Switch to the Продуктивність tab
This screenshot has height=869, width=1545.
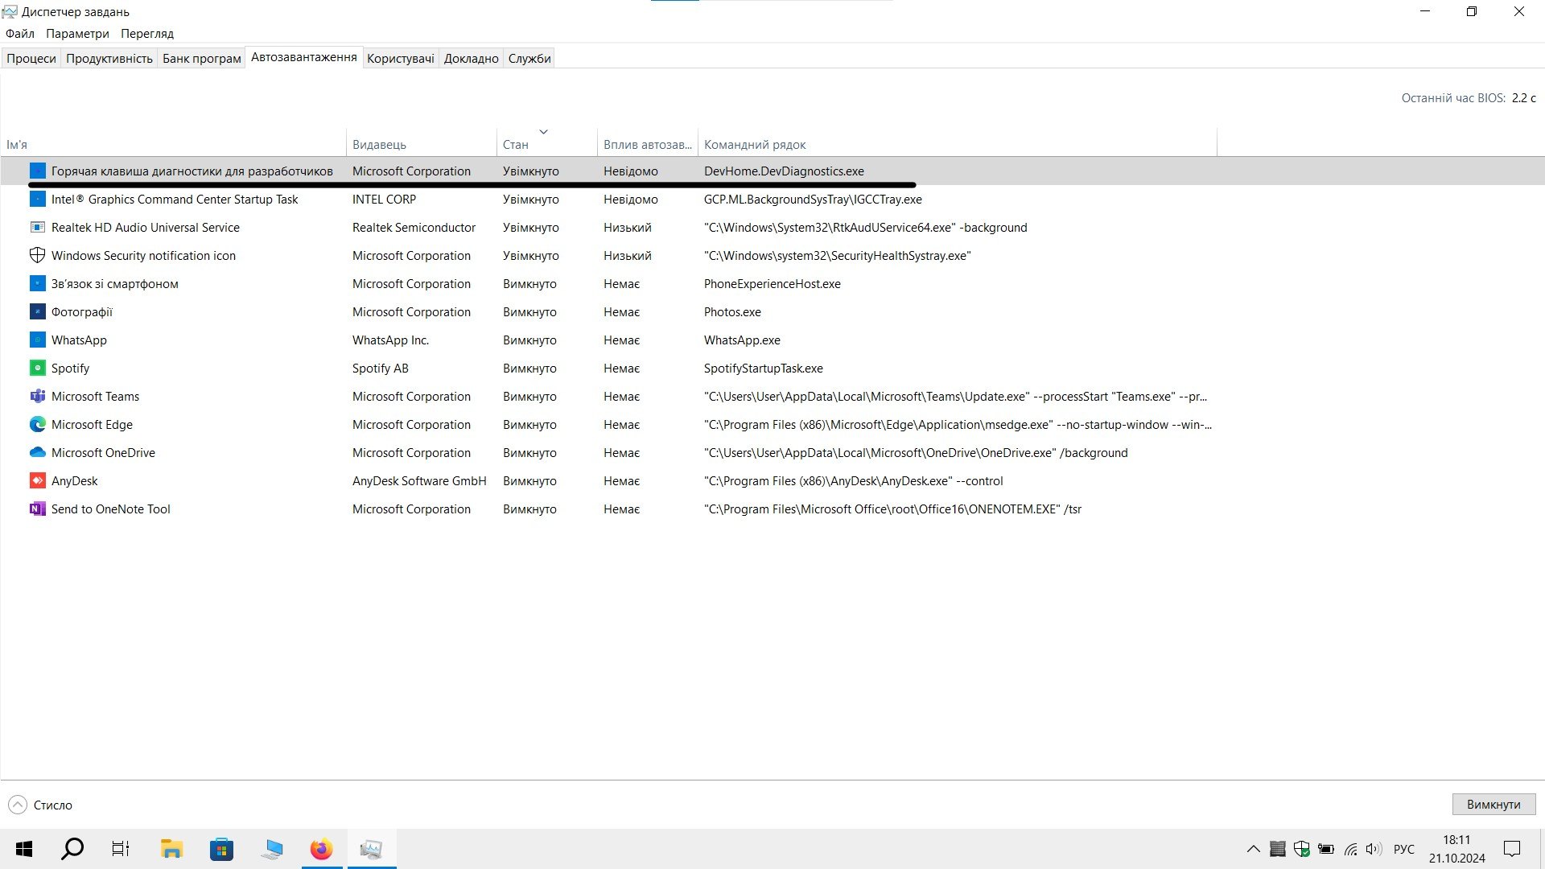click(x=109, y=58)
